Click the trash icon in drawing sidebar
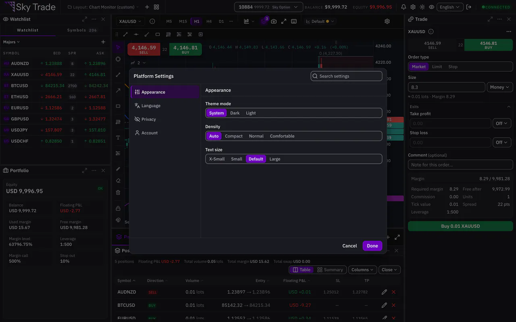Viewport: 516px width, 322px height. tap(118, 192)
